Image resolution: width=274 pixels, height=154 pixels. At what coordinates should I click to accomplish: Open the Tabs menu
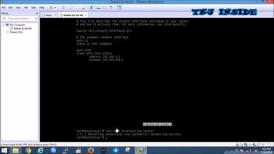click(33, 8)
